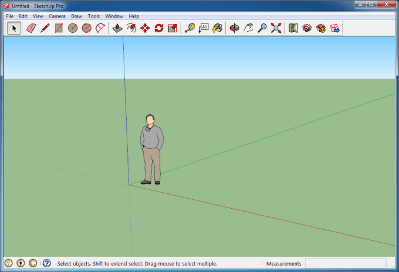Image resolution: width=399 pixels, height=272 pixels.
Task: Minimize the SketchUp Pro window
Action: tap(360, 4)
